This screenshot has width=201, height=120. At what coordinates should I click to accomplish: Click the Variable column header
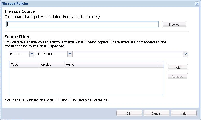tap(51, 65)
